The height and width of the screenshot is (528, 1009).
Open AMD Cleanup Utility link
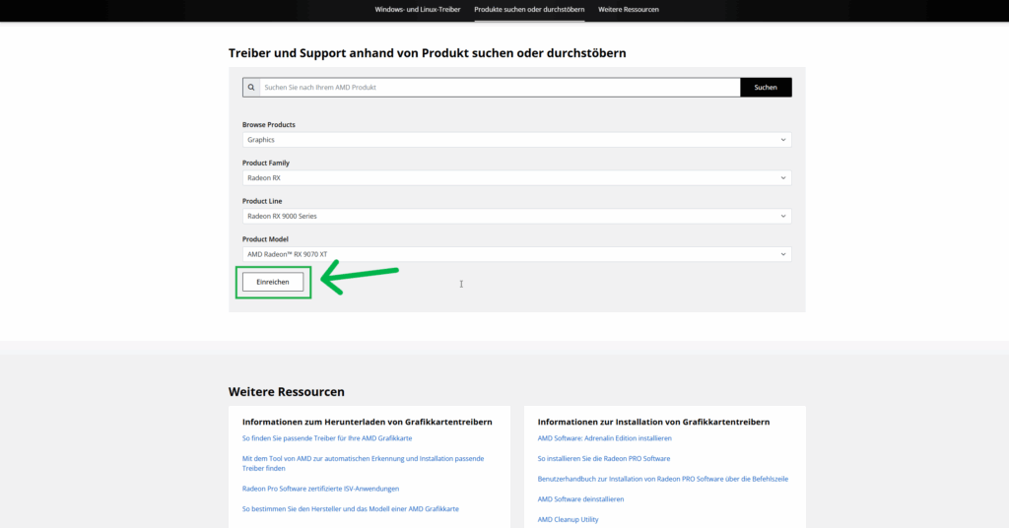[568, 520]
